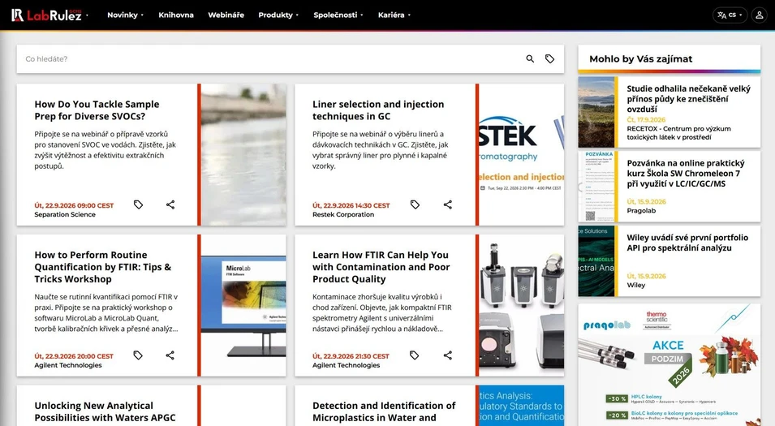Share the Sample Prep for Diverse SVOCs webinar

170,204
